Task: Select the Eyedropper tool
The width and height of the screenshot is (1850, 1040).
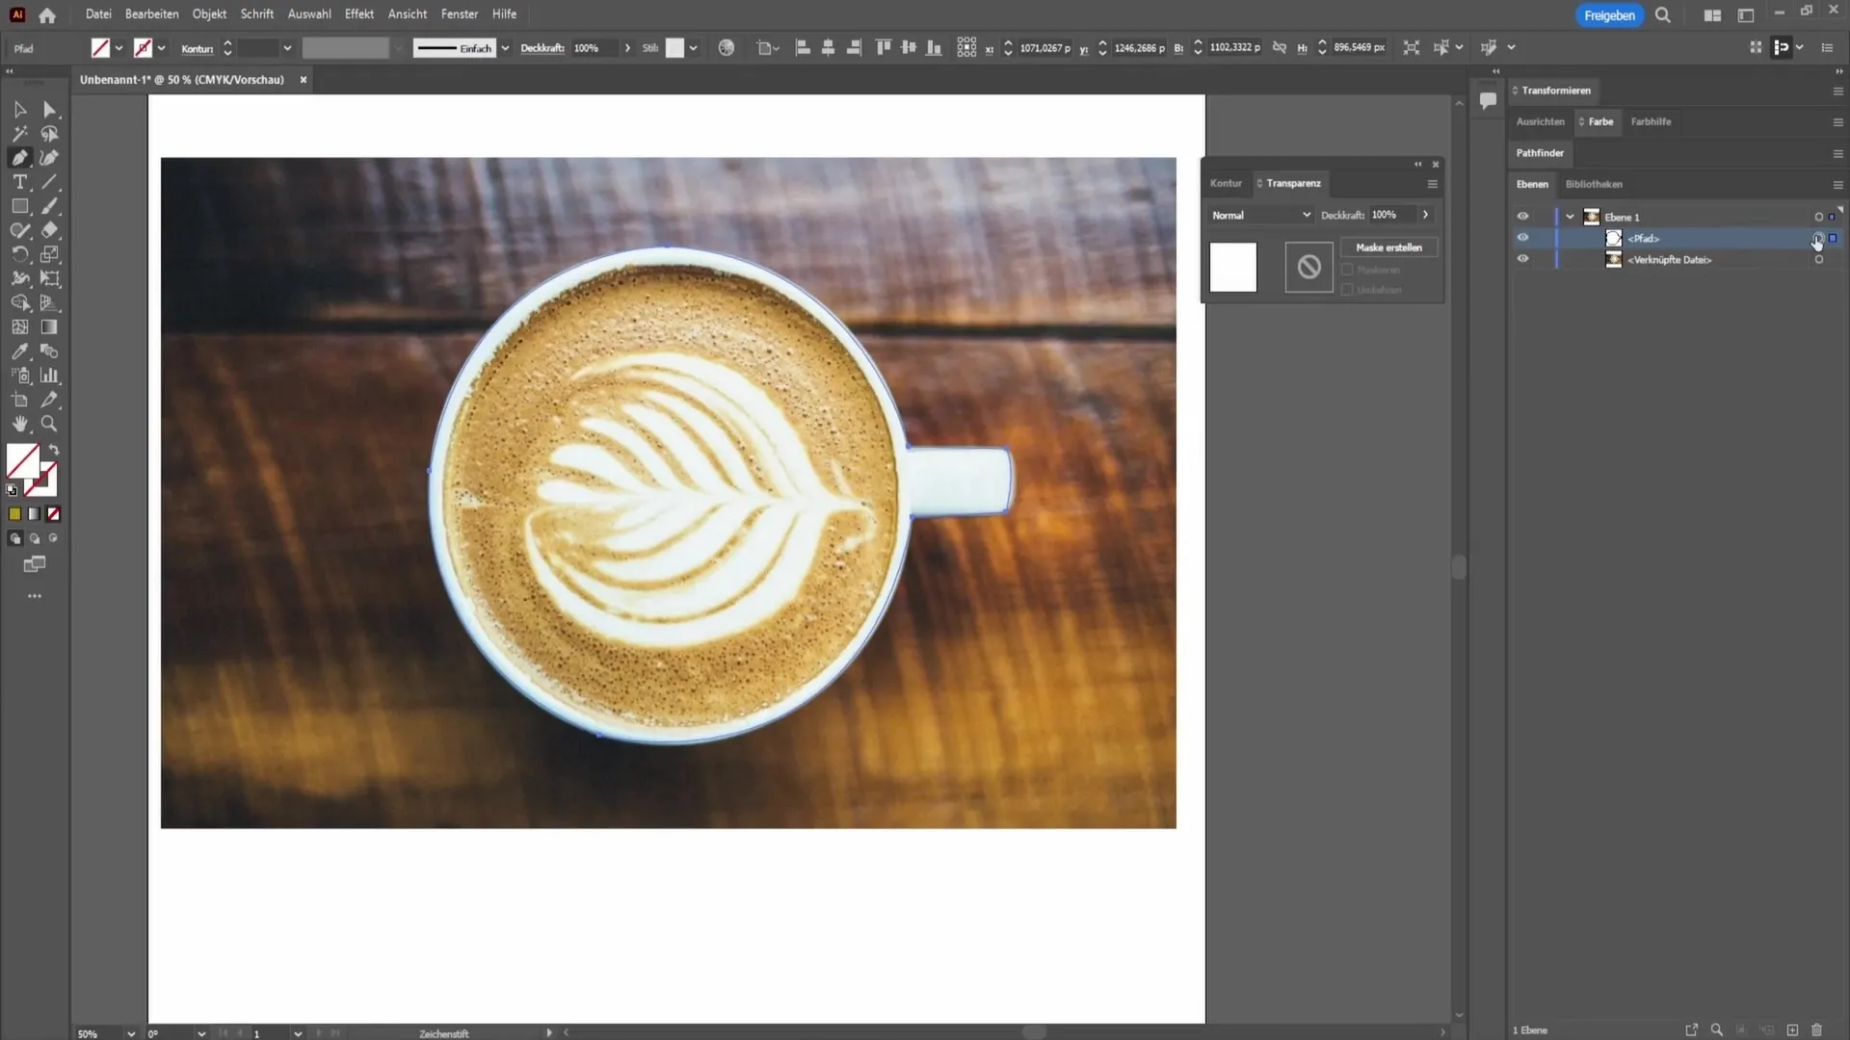Action: pos(19,351)
